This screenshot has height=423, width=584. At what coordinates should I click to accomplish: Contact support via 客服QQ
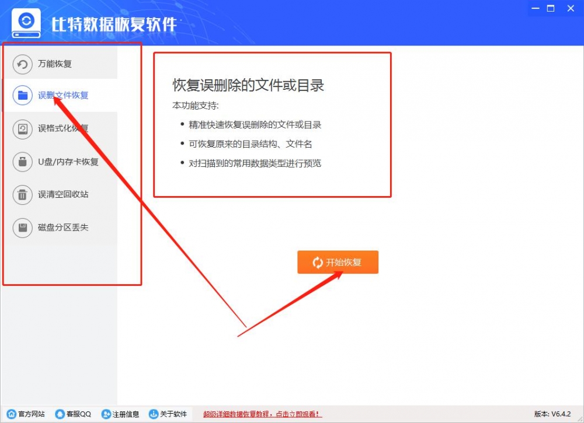pos(73,414)
